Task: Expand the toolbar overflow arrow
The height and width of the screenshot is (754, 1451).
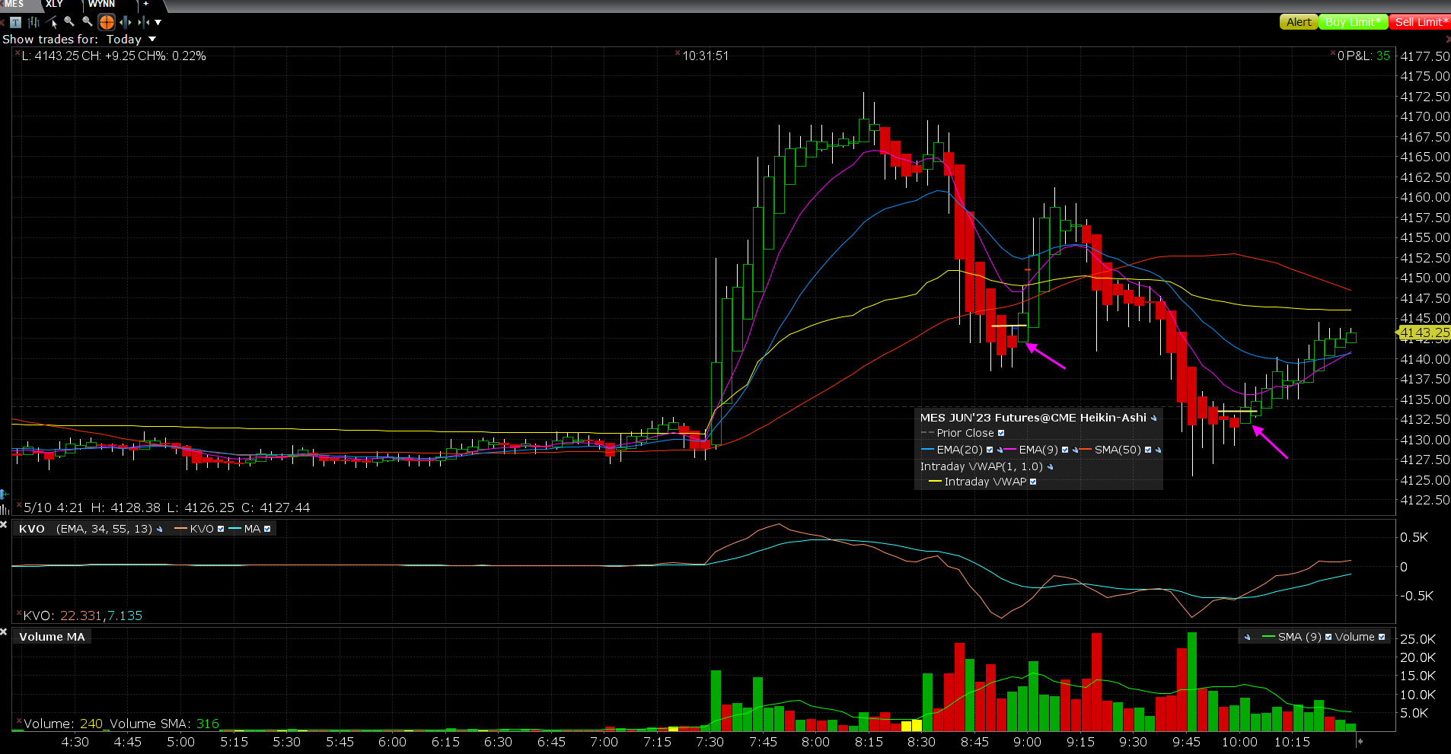Action: coord(158,22)
